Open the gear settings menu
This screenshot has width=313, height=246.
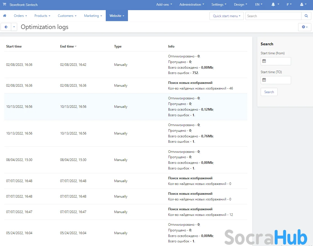(x=305, y=27)
